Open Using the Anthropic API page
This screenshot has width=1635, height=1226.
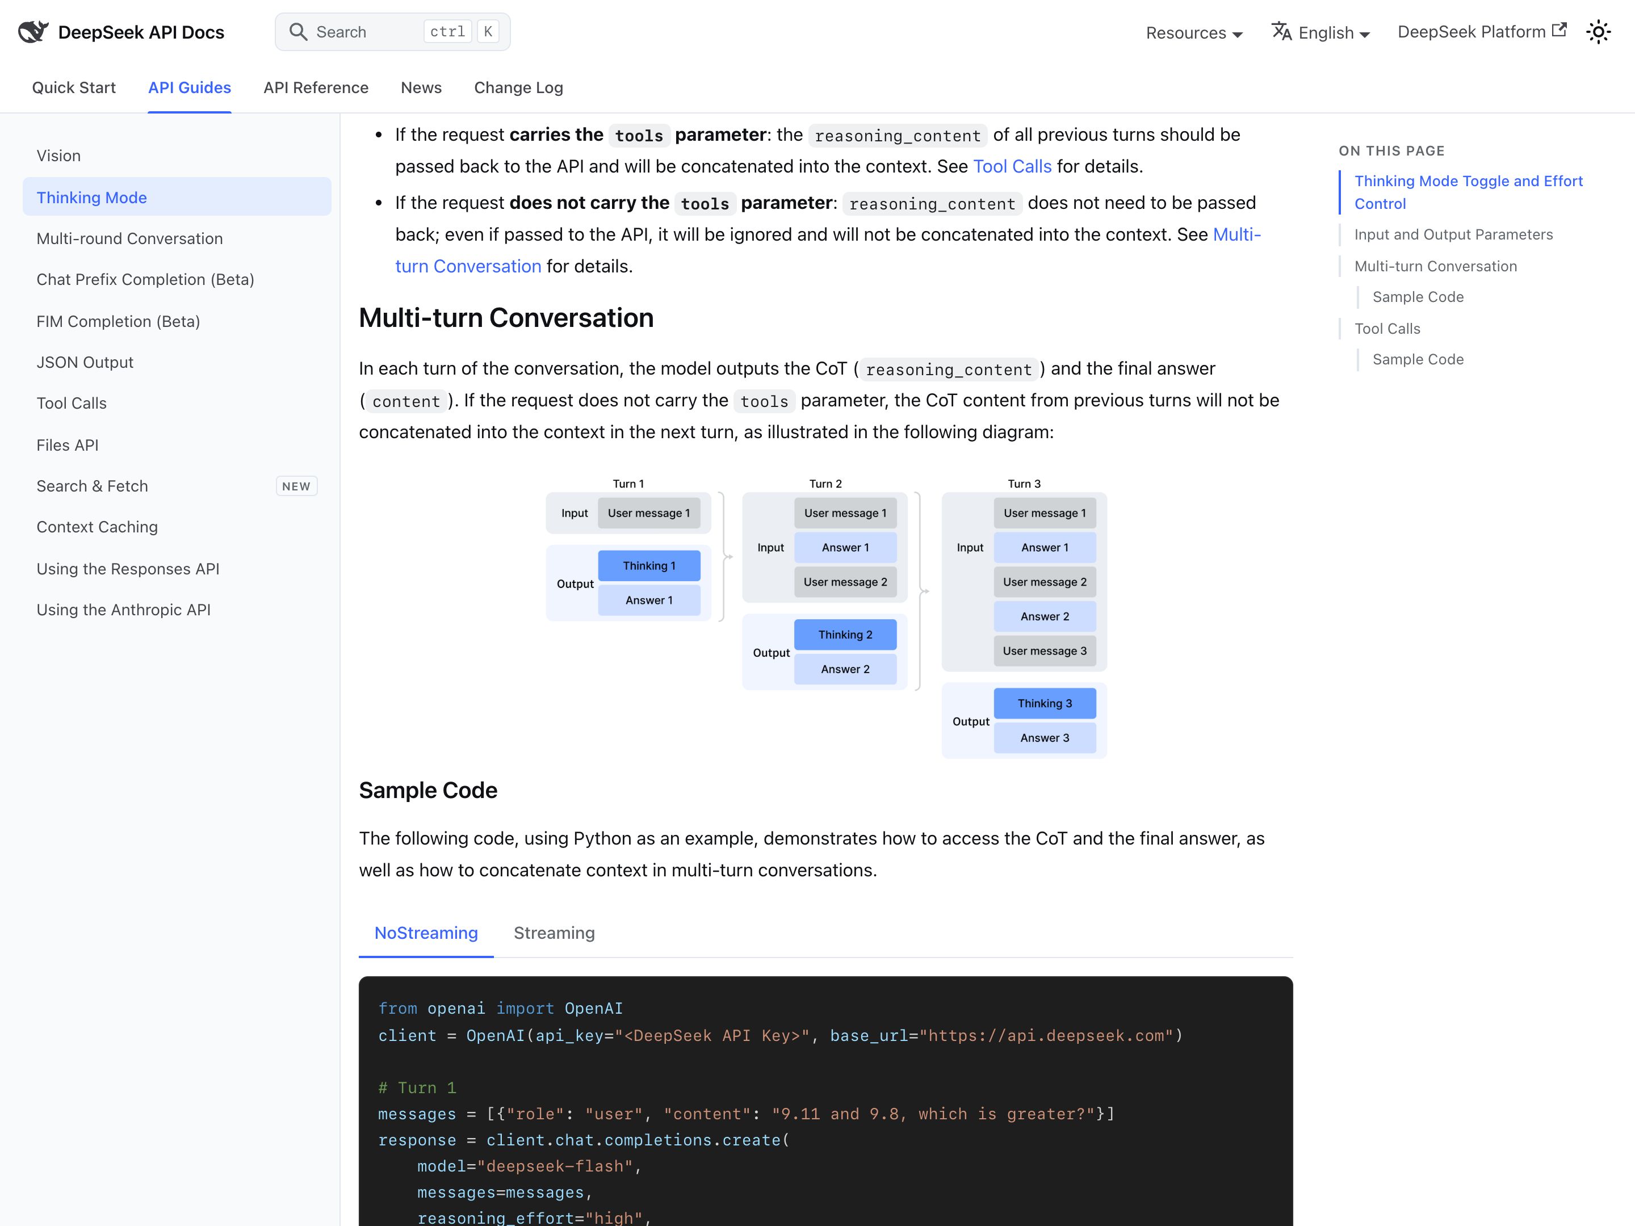(177, 610)
